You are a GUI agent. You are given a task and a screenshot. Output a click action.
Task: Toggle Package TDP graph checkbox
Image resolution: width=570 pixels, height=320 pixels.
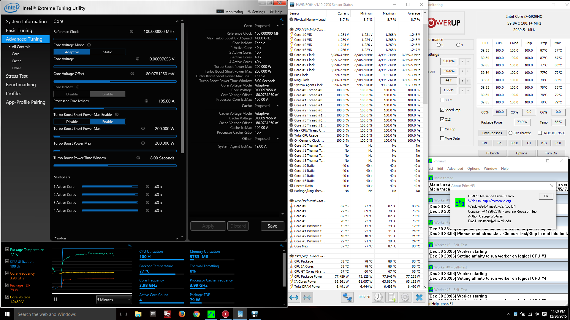pyautogui.click(x=7, y=285)
